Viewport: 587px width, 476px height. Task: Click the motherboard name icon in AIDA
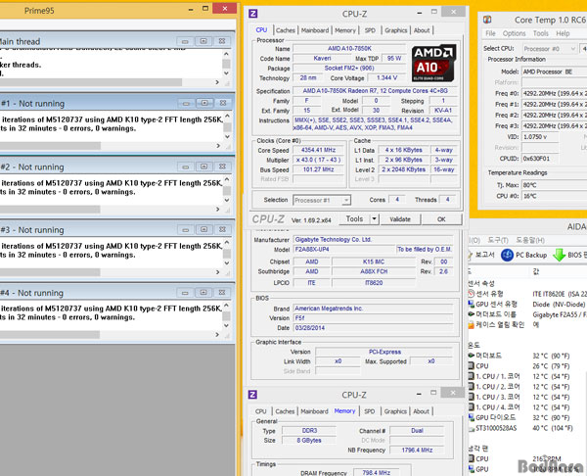coord(471,314)
